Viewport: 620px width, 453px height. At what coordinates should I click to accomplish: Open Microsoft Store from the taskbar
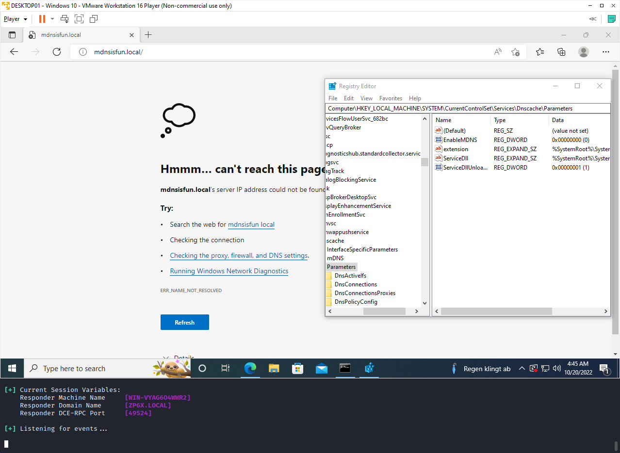click(298, 368)
